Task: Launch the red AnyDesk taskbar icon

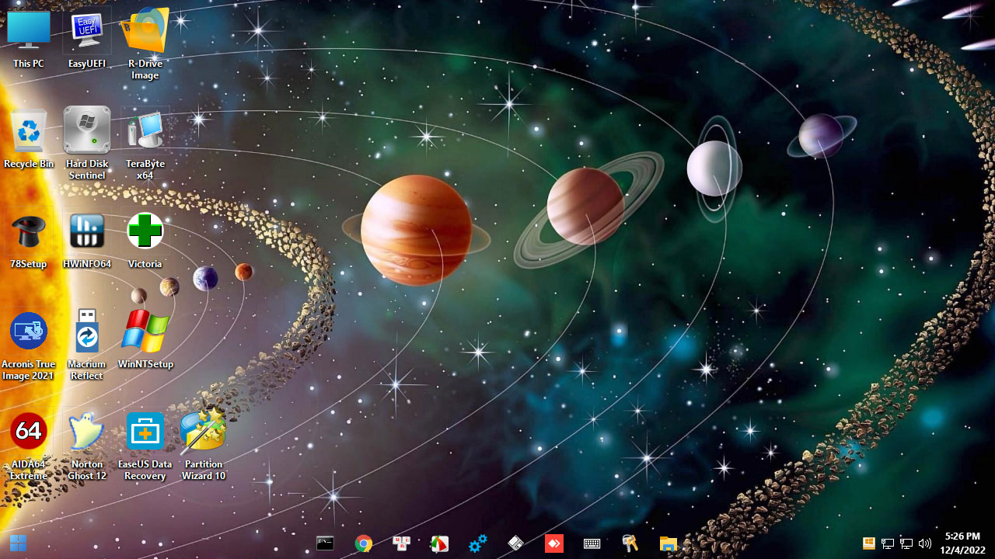Action: coord(553,543)
